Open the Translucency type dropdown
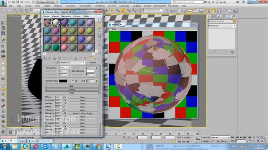 65,67
